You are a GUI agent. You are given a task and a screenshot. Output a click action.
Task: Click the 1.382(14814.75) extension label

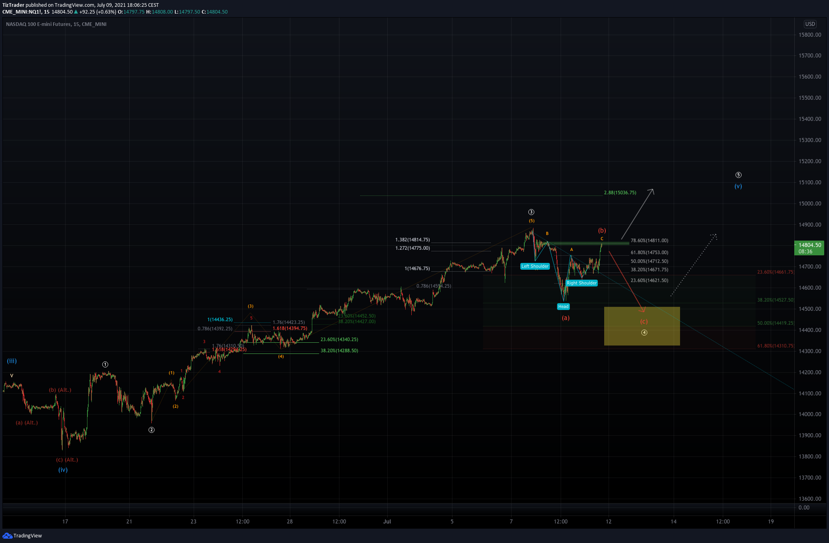(x=413, y=240)
